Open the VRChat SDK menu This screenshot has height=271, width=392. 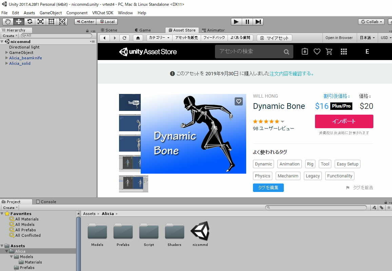tap(102, 13)
